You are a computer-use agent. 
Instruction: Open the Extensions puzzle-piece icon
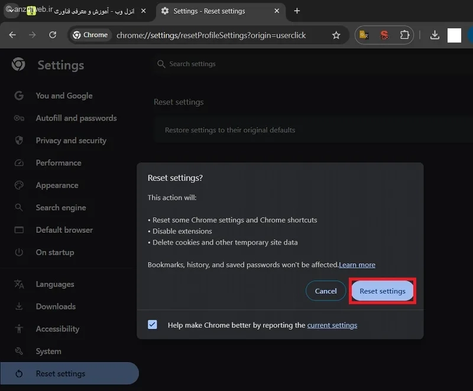pos(404,35)
